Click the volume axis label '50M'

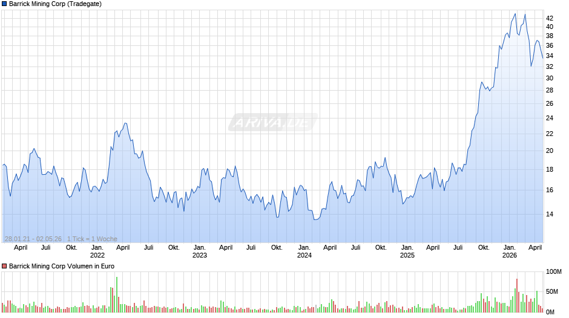(552, 291)
